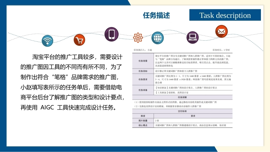Click the purple smartphone icon
Viewport: 270px width, 152px height.
pyautogui.click(x=111, y=34)
